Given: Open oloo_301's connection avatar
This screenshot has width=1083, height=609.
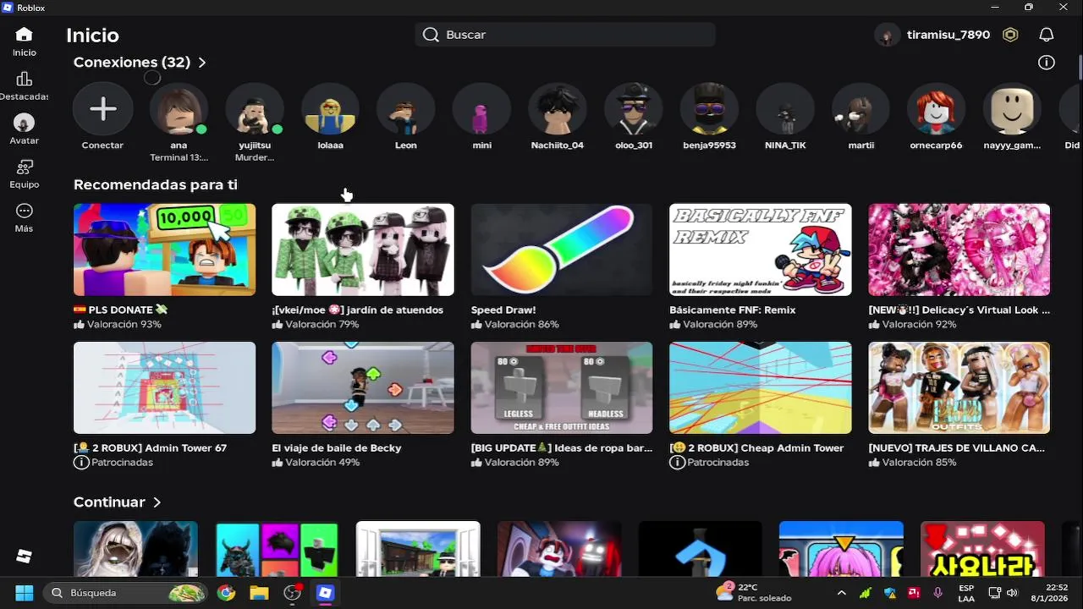Looking at the screenshot, I should click(x=634, y=108).
